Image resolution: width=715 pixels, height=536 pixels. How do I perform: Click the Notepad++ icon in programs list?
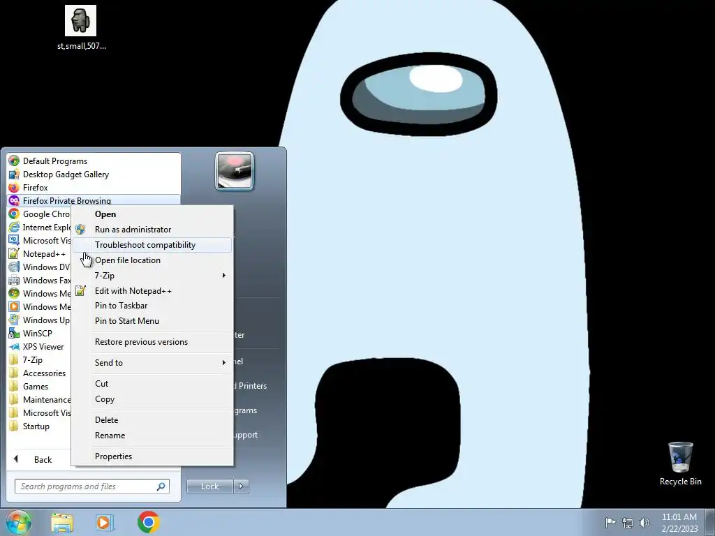pos(14,253)
